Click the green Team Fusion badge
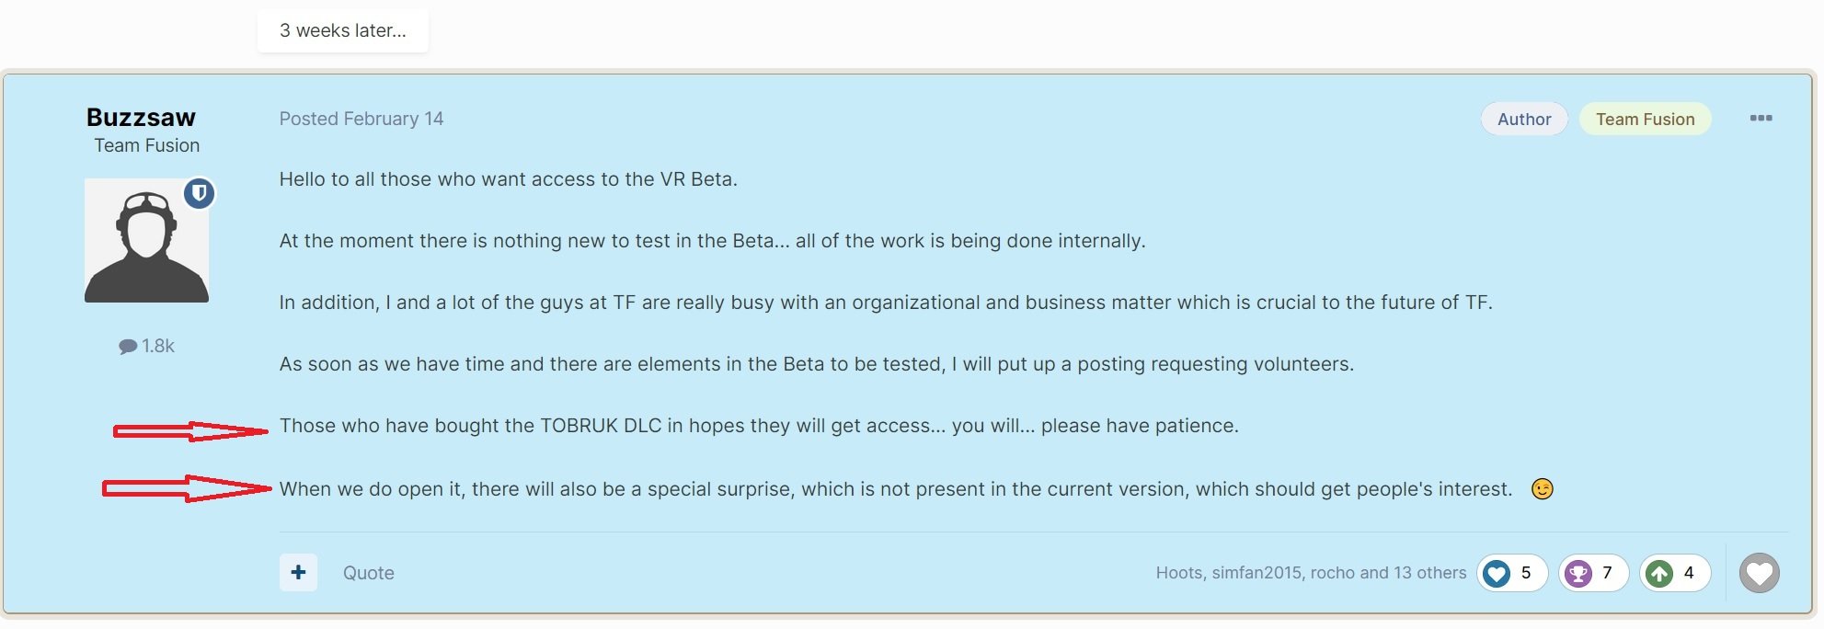Image resolution: width=1824 pixels, height=629 pixels. 1645,119
